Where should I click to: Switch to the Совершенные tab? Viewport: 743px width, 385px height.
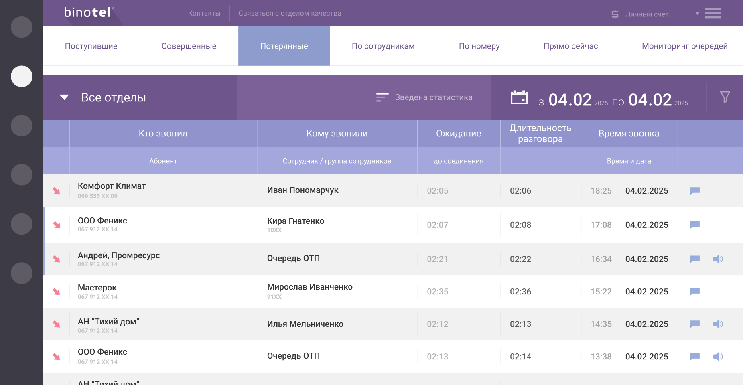point(189,46)
